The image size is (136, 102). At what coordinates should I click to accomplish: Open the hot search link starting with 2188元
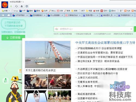[102, 34]
